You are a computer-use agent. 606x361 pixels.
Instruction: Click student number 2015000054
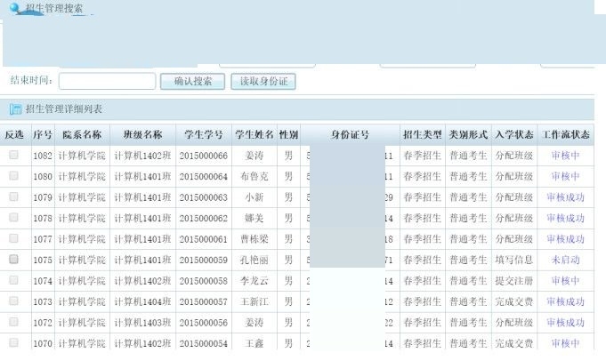tap(203, 343)
